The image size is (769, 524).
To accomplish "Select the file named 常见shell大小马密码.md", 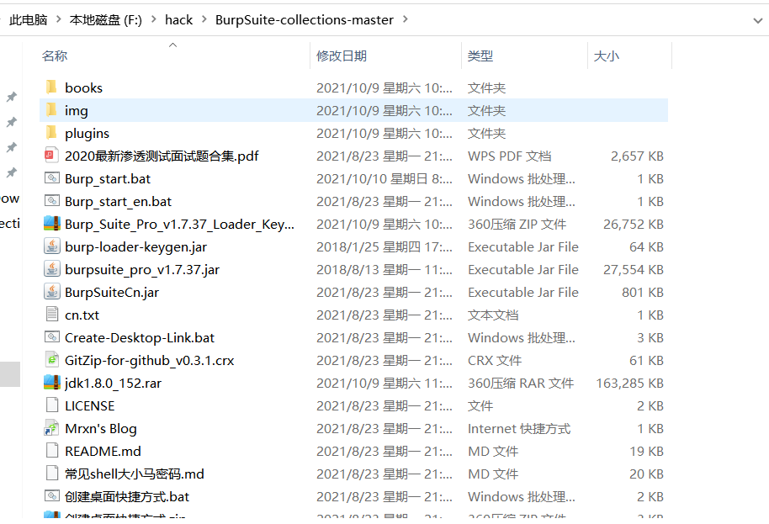I will click(x=135, y=474).
